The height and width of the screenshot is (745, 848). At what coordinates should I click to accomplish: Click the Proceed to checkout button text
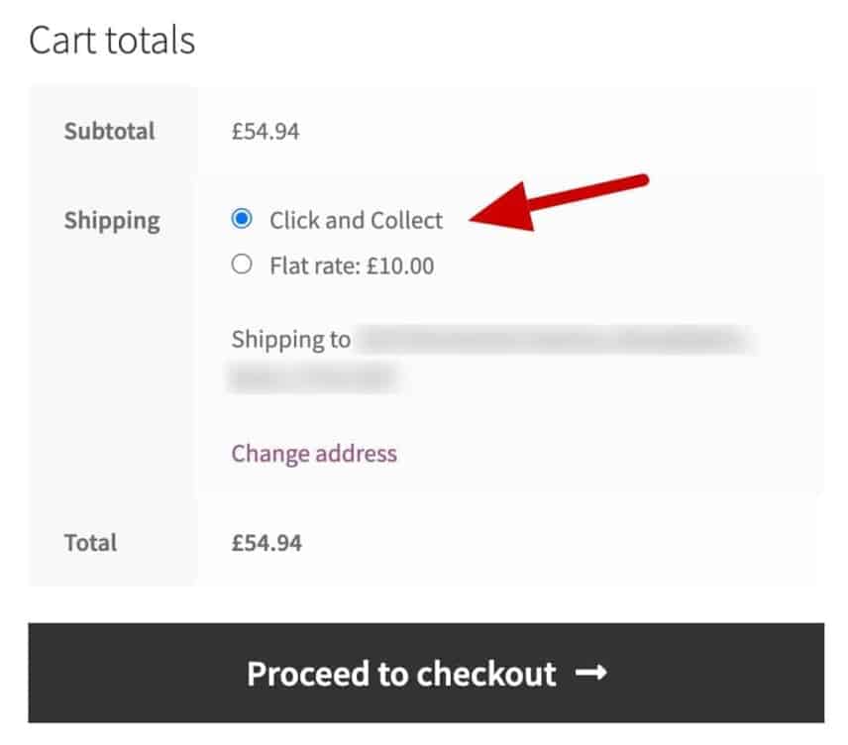pos(401,675)
